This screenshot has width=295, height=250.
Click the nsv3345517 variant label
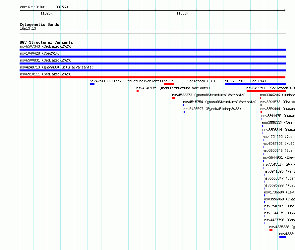tap(279, 164)
